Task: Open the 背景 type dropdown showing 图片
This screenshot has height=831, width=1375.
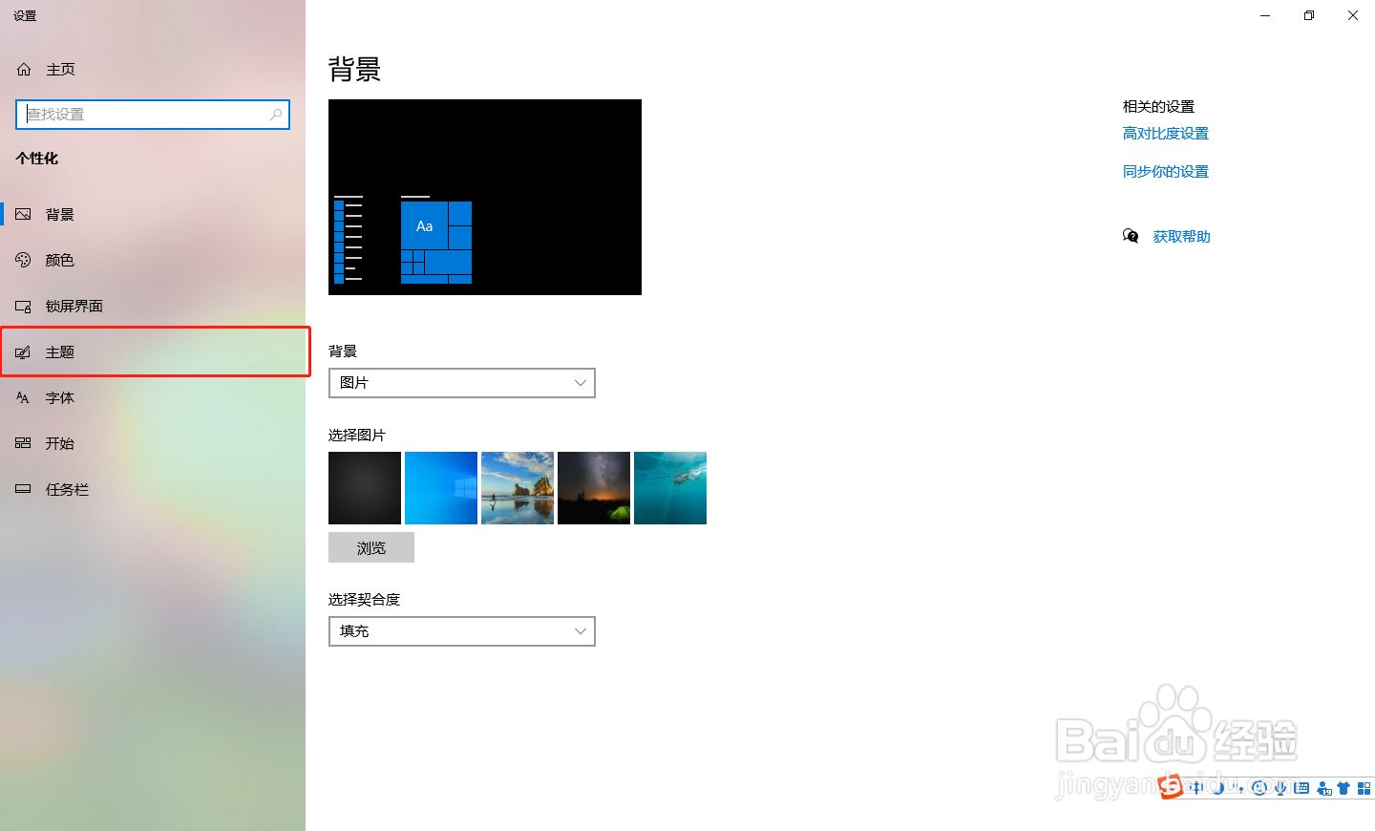Action: [461, 382]
